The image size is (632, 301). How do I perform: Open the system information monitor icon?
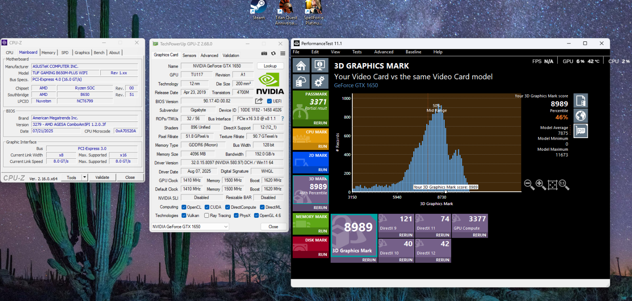320,65
